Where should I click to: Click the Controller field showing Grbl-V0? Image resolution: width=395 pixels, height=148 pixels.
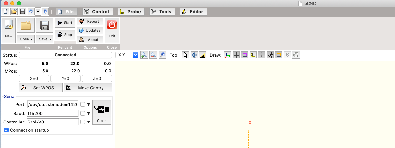(52, 122)
